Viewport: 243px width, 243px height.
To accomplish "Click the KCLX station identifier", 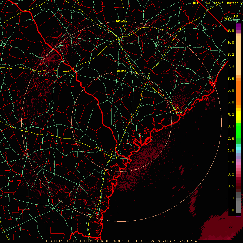I will 156,241.
